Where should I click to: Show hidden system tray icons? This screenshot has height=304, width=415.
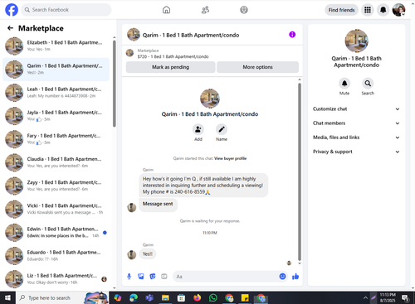pos(365,297)
